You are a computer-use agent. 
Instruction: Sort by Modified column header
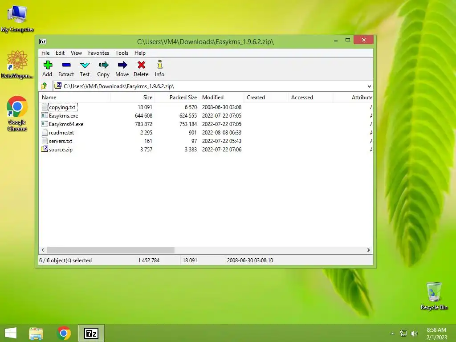pyautogui.click(x=222, y=98)
